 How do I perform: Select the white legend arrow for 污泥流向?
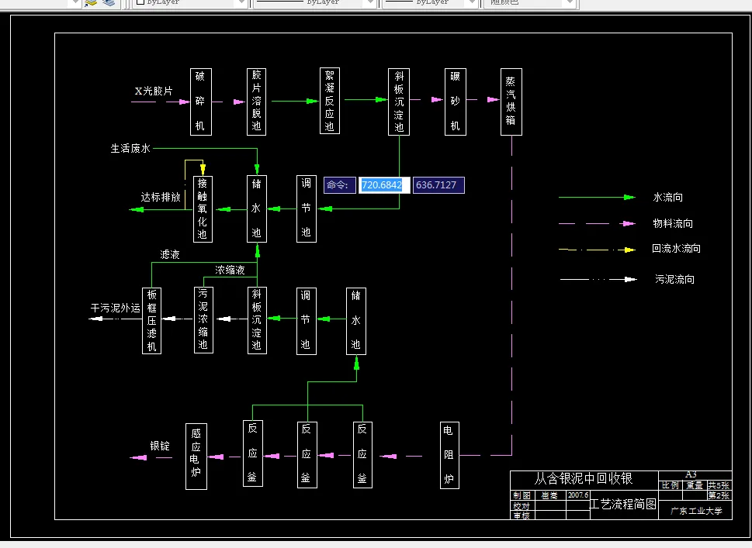[x=598, y=279]
